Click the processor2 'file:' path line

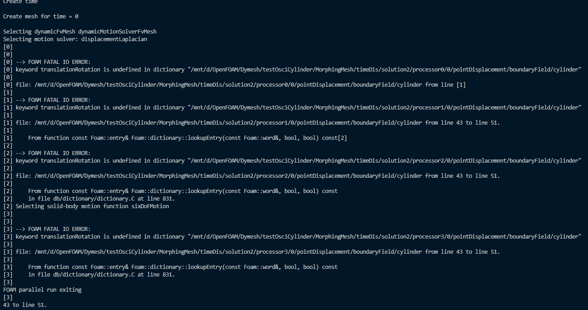(258, 176)
